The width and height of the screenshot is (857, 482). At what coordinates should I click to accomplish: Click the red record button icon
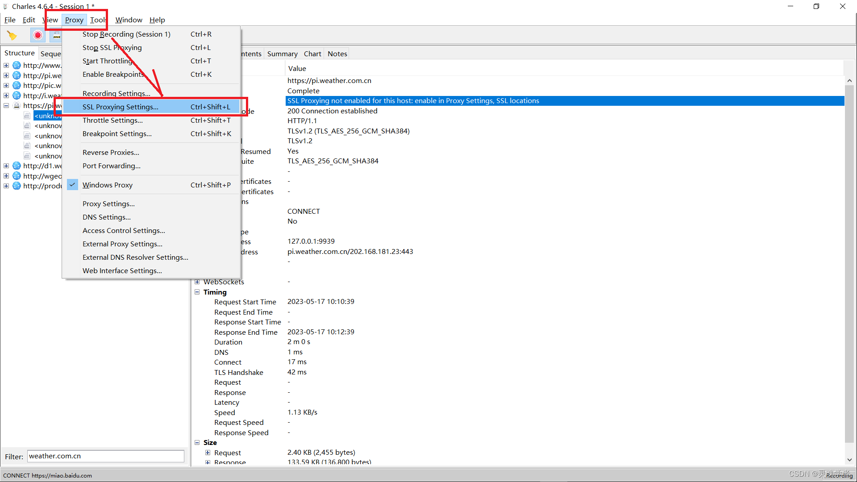pos(38,35)
